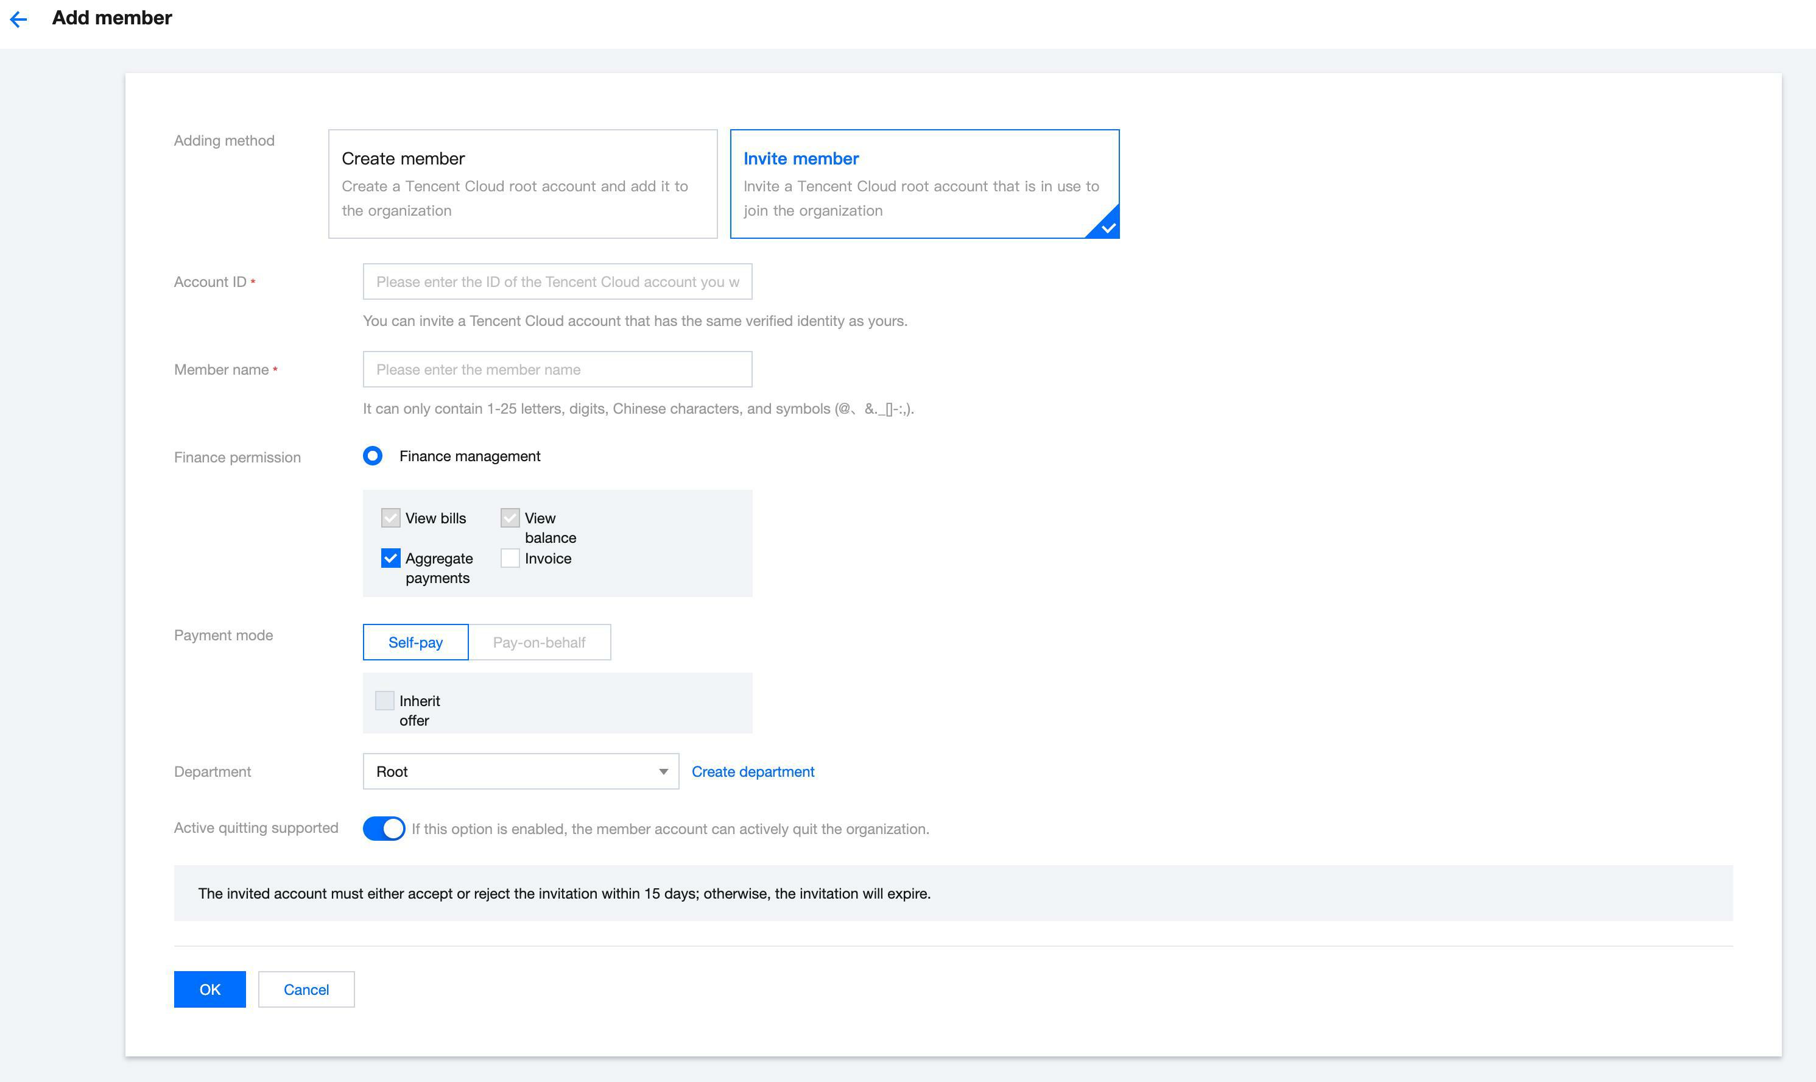Click the Account ID input field
Viewport: 1816px width, 1082px height.
557,281
